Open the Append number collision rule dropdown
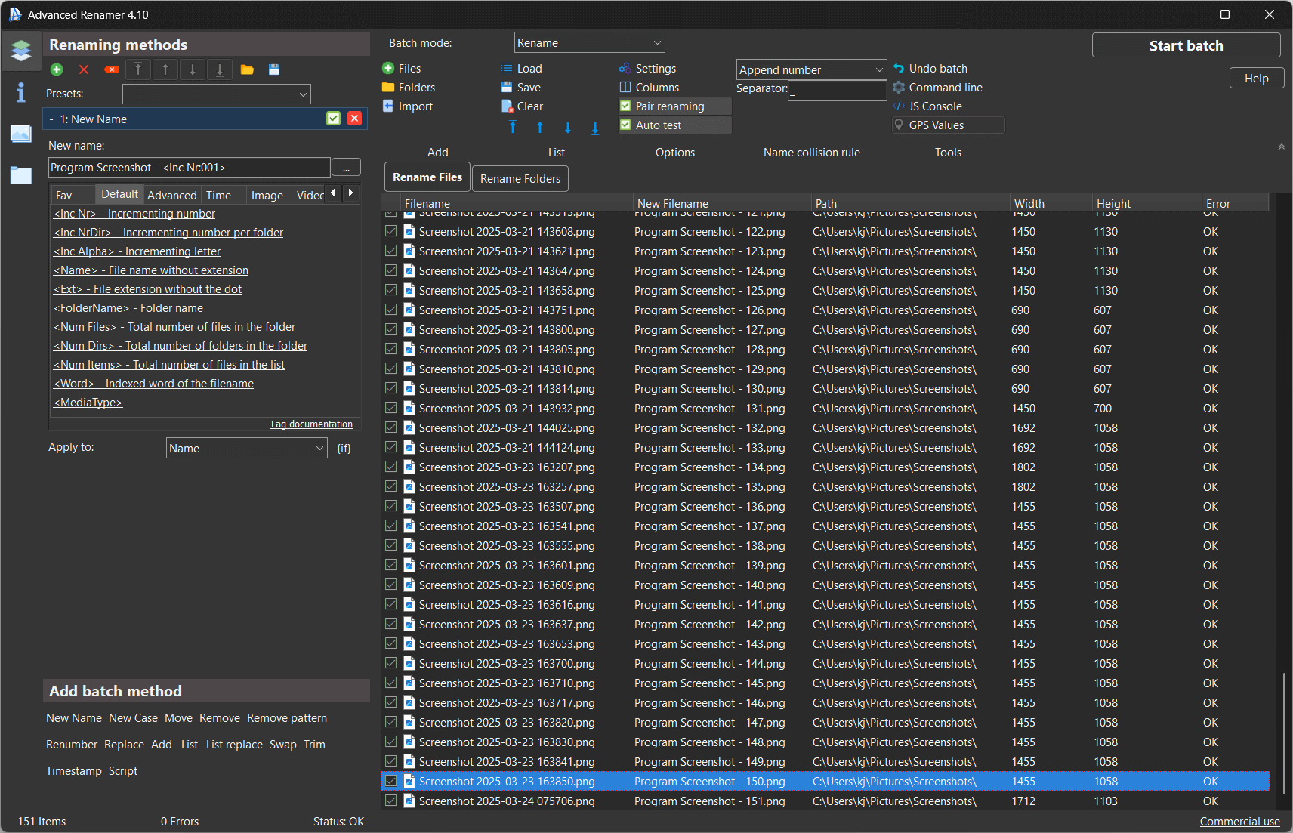Viewport: 1293px width, 833px height. [811, 69]
